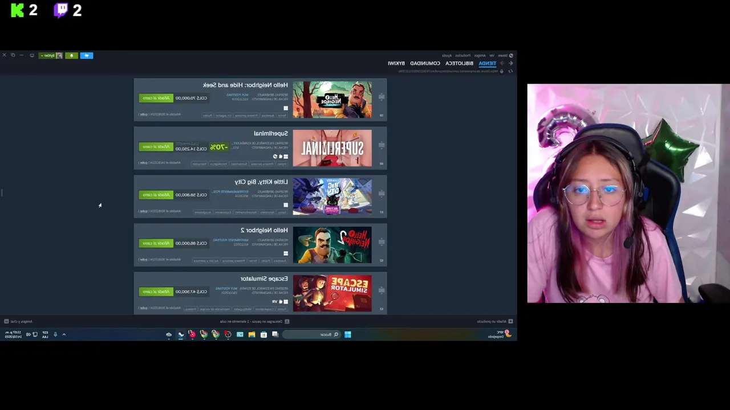
Task: Add Escape Simulator to cart
Action: pos(156,292)
